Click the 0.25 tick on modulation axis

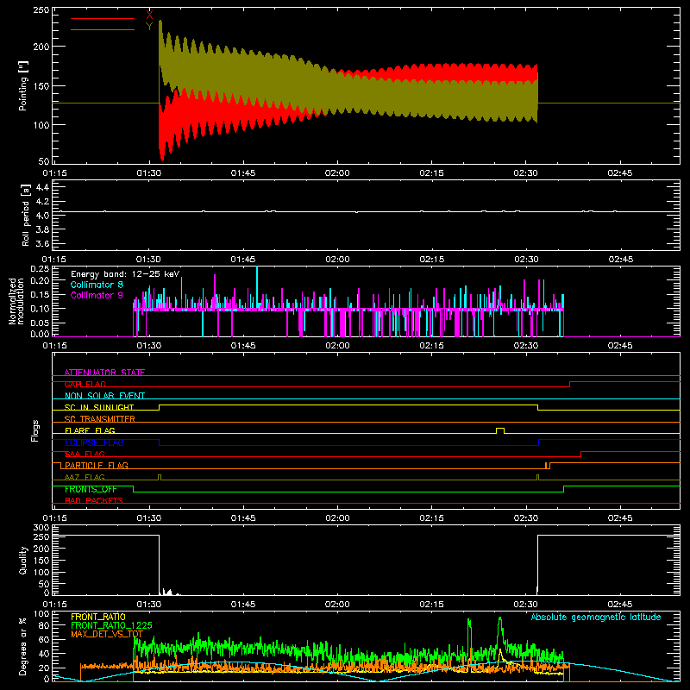(40, 268)
